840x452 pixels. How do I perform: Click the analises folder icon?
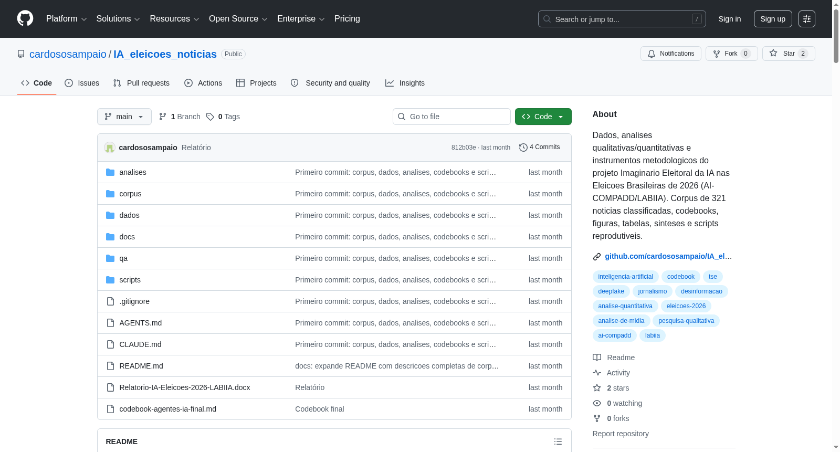point(110,172)
